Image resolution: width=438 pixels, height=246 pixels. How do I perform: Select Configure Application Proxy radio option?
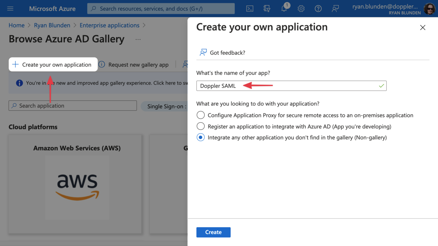[201, 115]
